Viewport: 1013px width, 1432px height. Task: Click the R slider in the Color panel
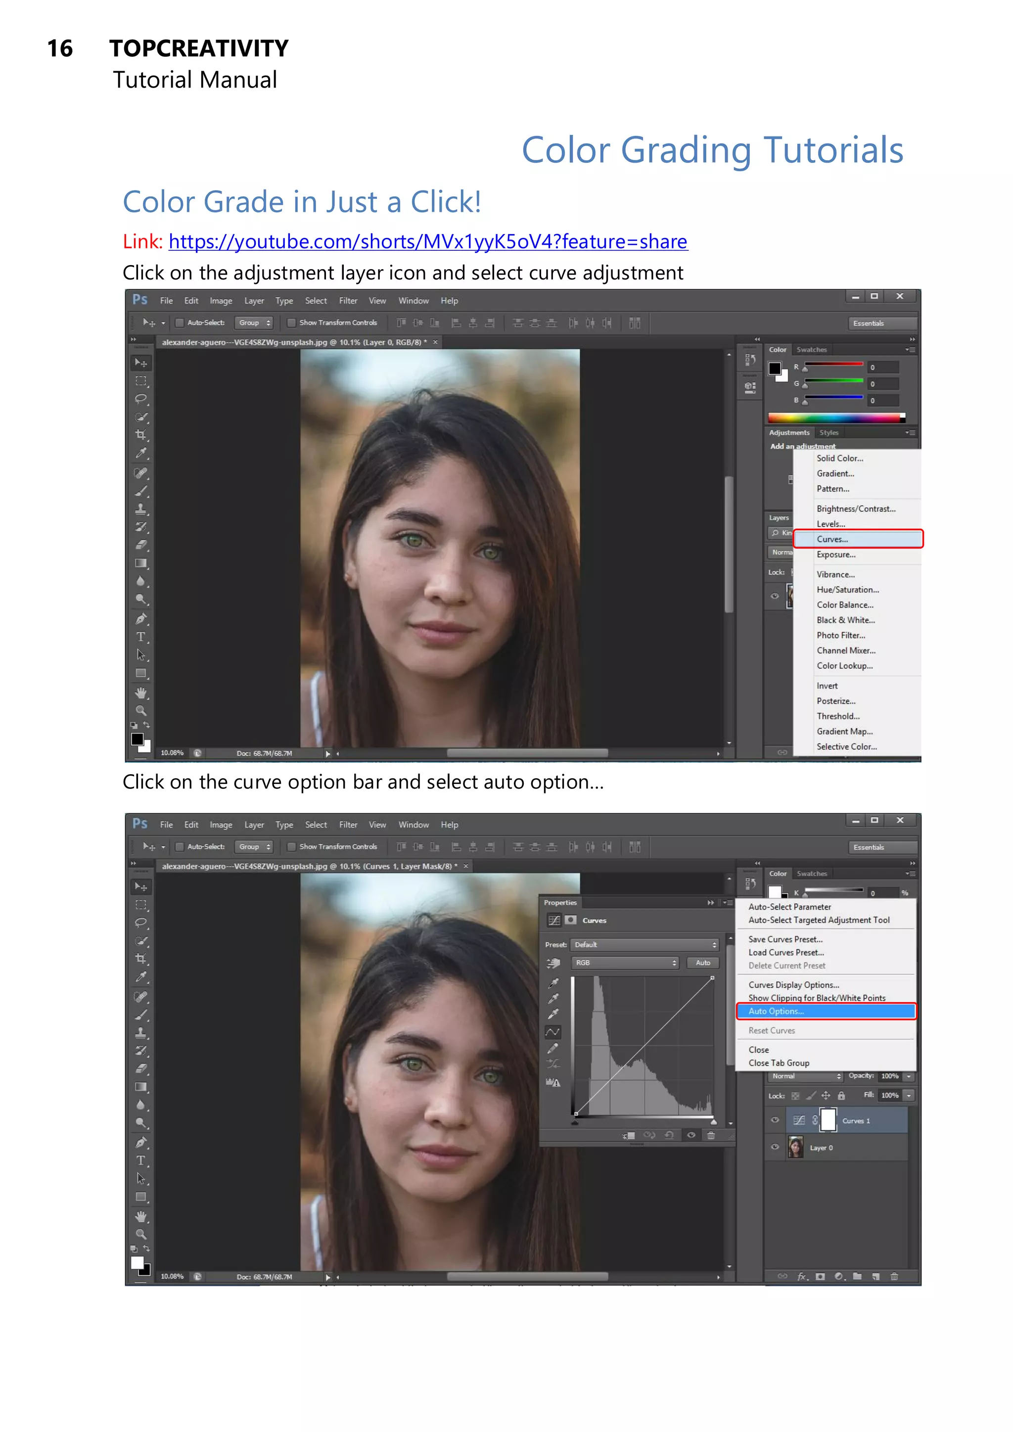click(833, 366)
